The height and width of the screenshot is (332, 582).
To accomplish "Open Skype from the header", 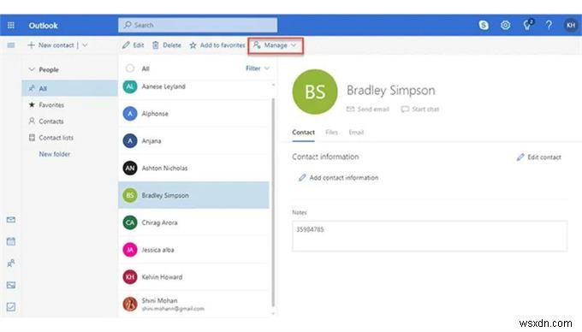I will coord(484,25).
